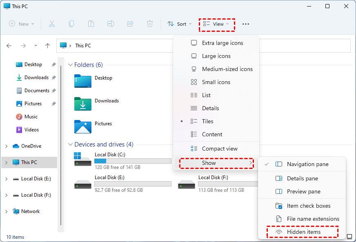Select Local Disk (F:) drive icon in content pane
This screenshot has width=356, height=242.
click(187, 184)
